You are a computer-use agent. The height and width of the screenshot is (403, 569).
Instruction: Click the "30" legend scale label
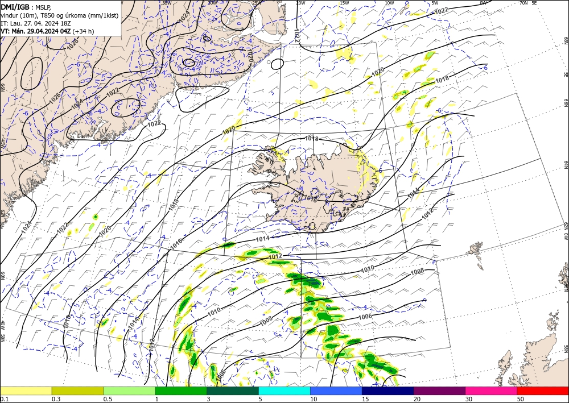pos(469,399)
